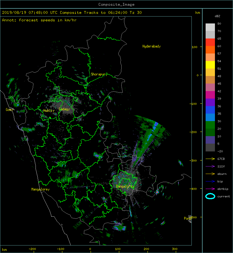
Task: Click the Hyderabad city label
Action: (151, 46)
